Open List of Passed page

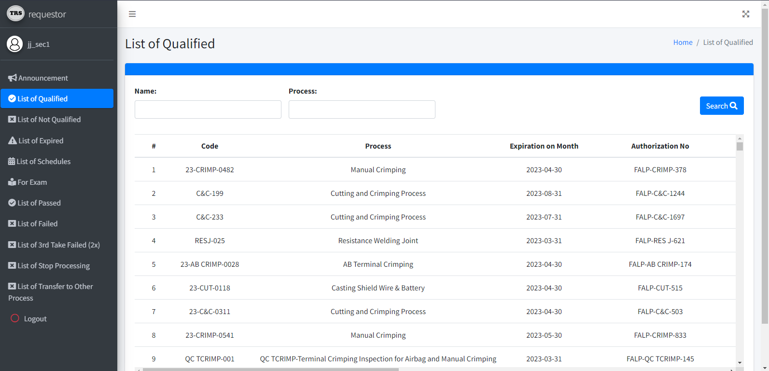(x=39, y=203)
